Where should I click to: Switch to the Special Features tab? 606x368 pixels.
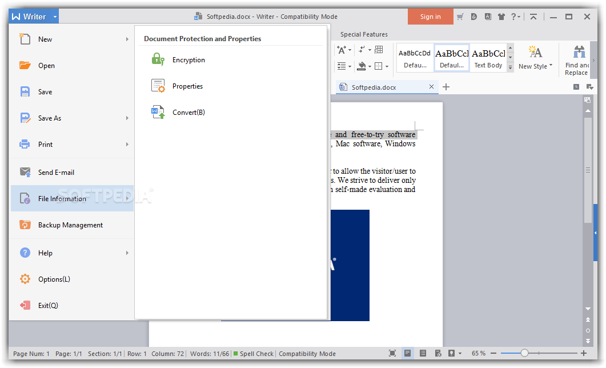click(364, 34)
